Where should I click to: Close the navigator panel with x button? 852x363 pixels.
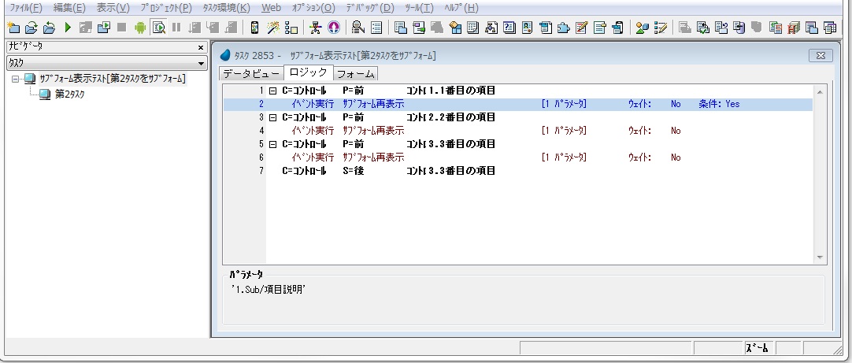click(x=200, y=47)
